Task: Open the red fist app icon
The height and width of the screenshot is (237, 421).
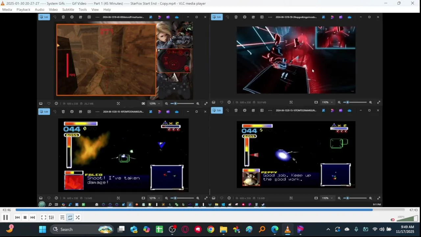Action: tap(198, 229)
